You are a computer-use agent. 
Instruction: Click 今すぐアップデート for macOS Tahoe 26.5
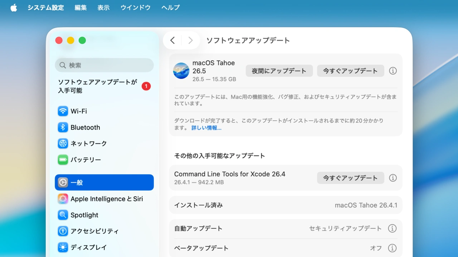click(350, 71)
